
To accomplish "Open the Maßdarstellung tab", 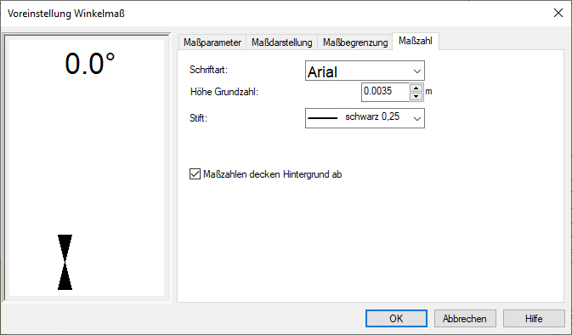I will pyautogui.click(x=281, y=43).
